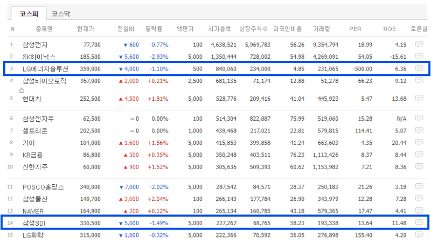The height and width of the screenshot is (244, 431).
Task: Open the 기아 stock page
Action: click(x=29, y=143)
